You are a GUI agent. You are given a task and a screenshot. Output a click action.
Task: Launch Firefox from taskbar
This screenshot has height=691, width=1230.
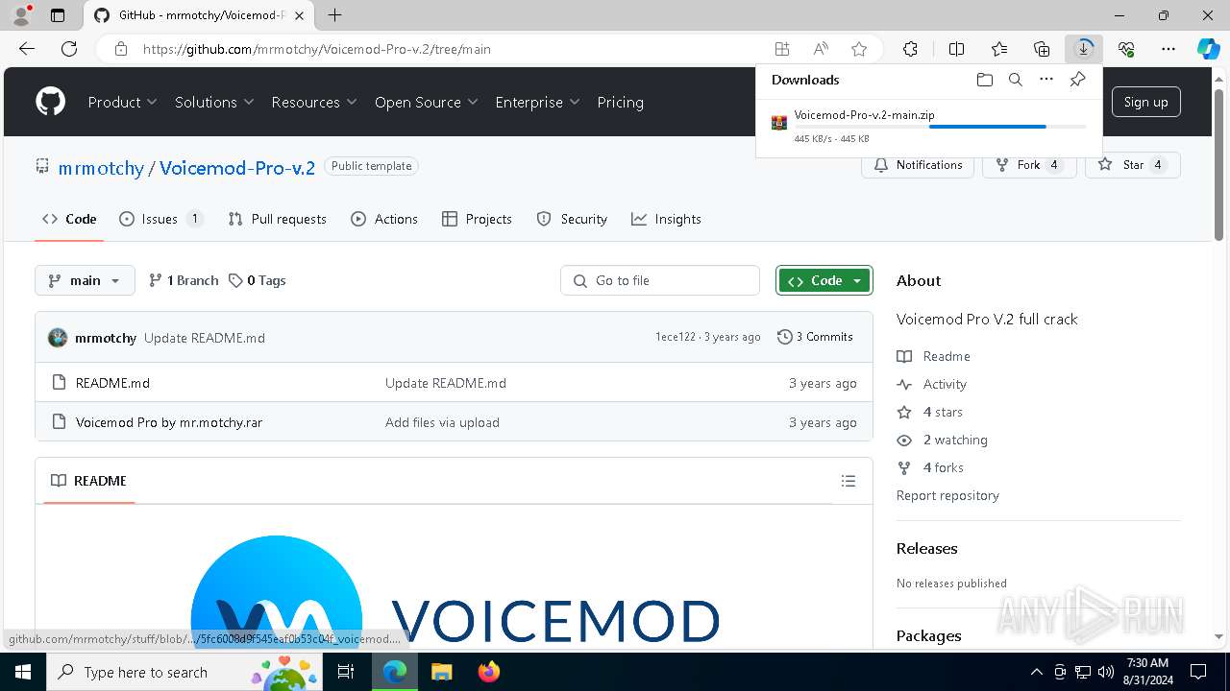pos(489,672)
